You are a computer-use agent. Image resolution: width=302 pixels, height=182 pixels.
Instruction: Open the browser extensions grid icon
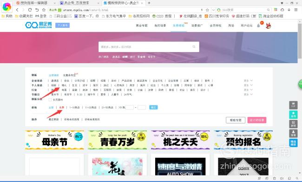tap(276, 10)
